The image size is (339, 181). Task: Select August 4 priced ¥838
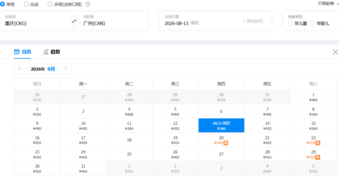[x=129, y=111]
